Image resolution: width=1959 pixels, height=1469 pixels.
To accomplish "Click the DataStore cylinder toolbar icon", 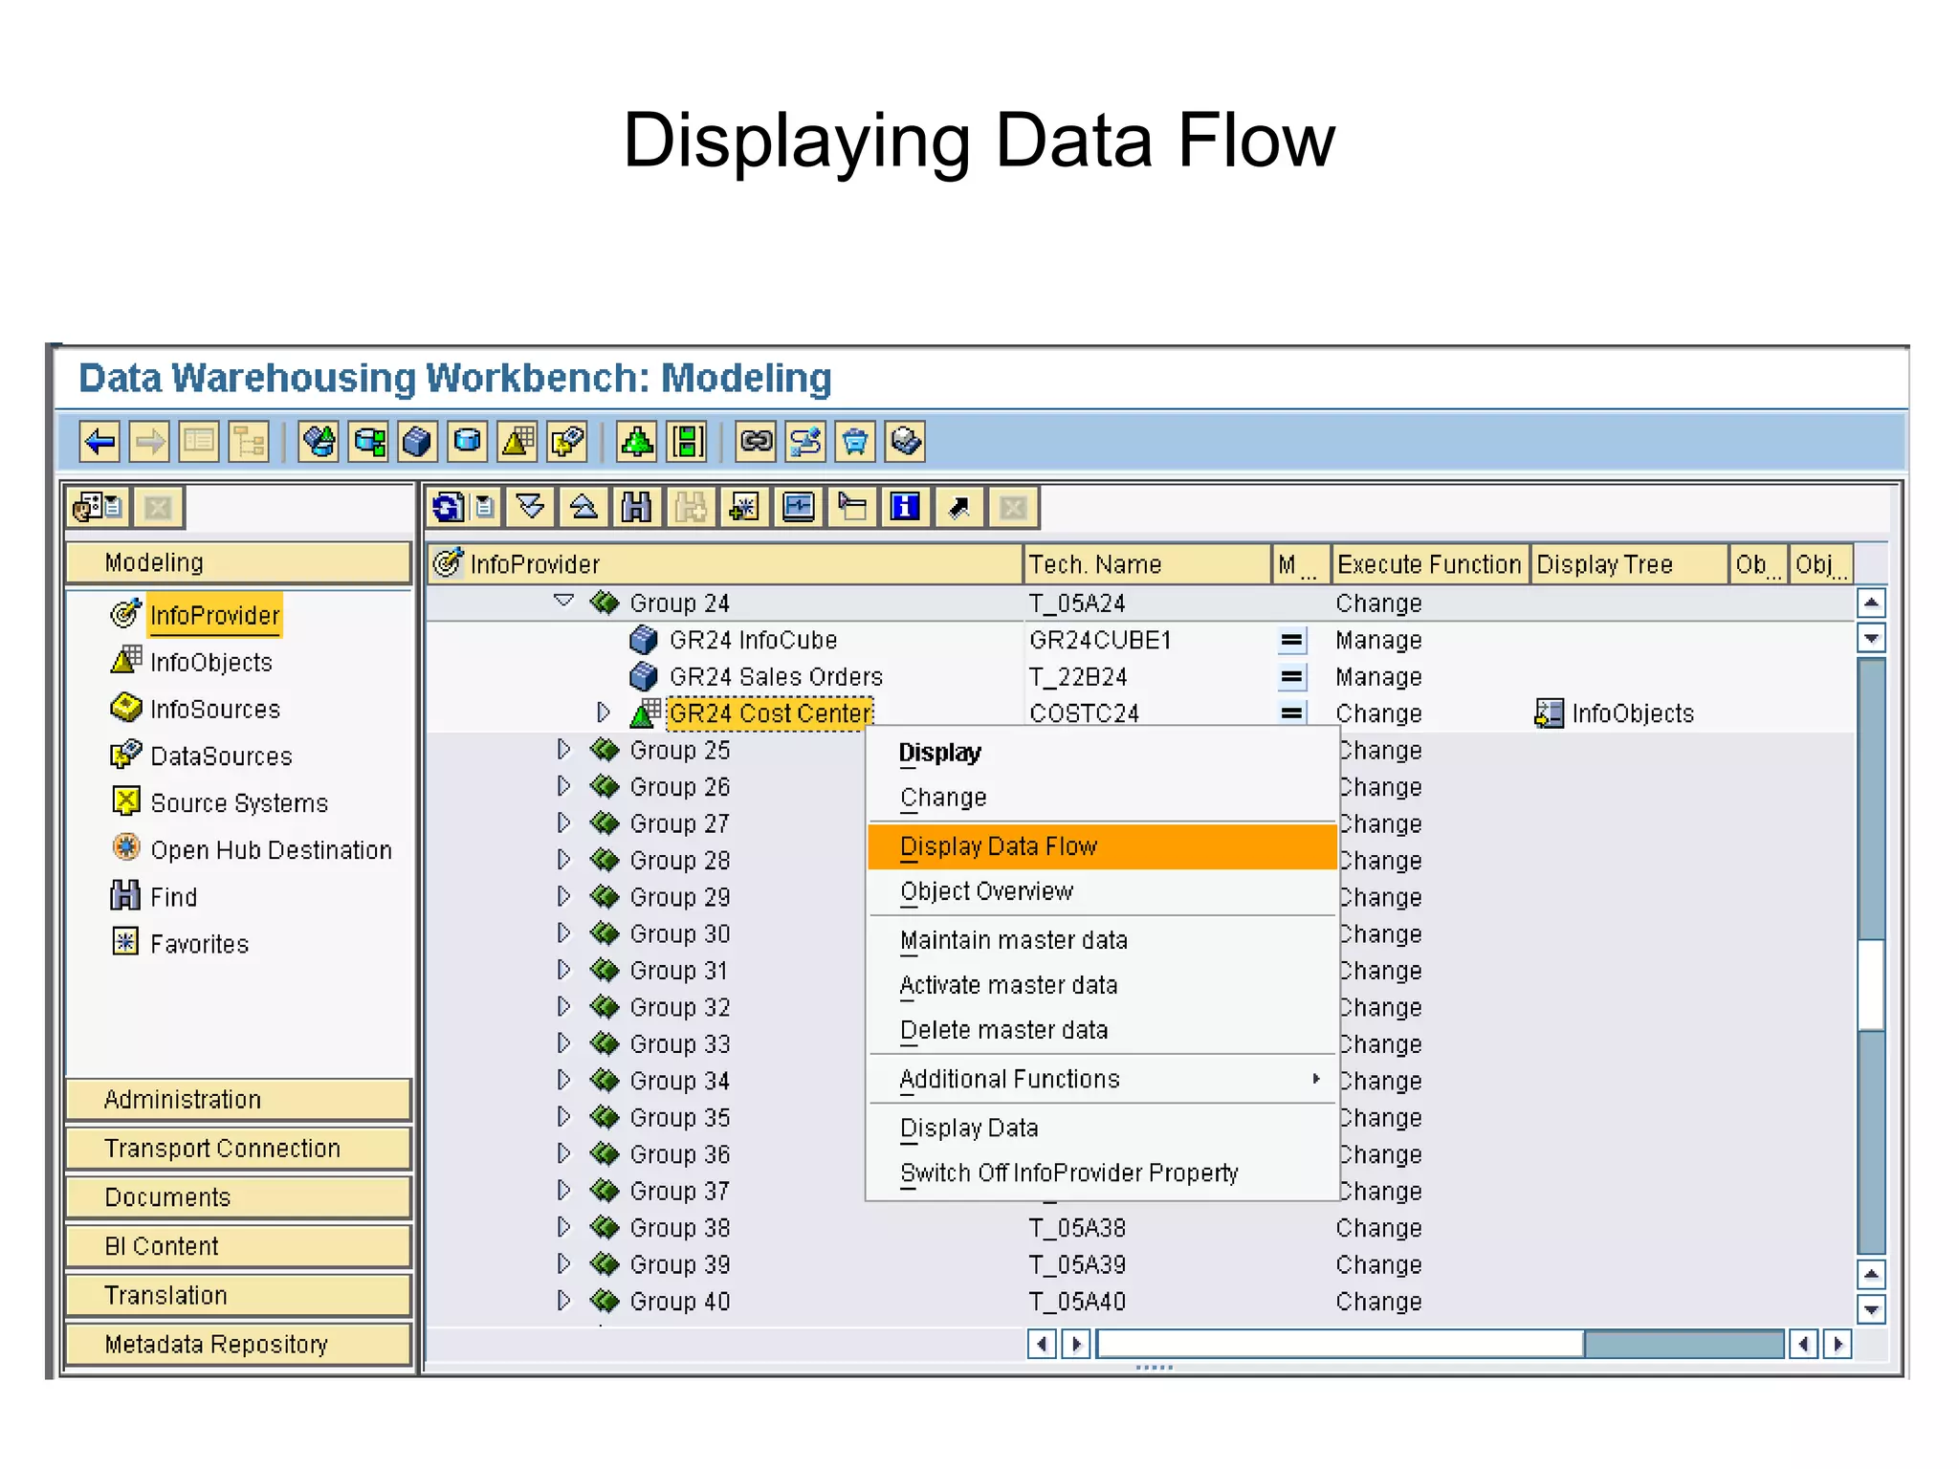I will click(468, 442).
